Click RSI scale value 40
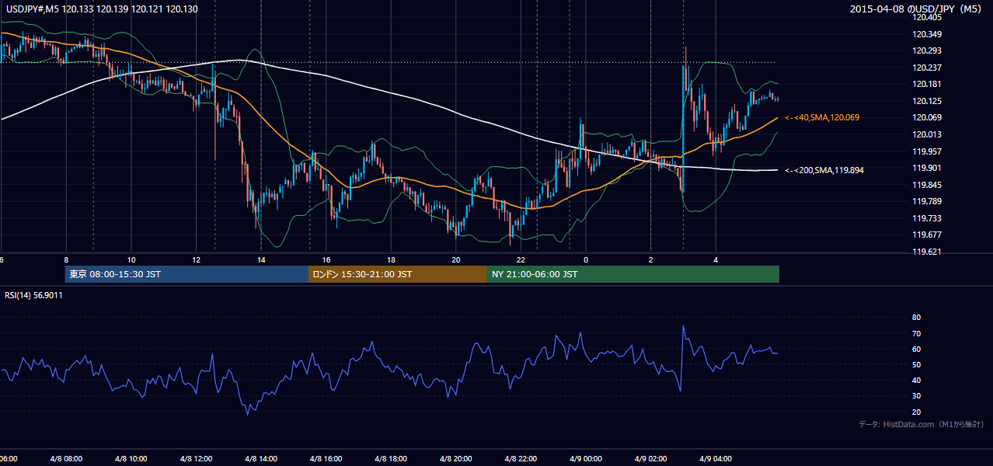 click(x=916, y=381)
